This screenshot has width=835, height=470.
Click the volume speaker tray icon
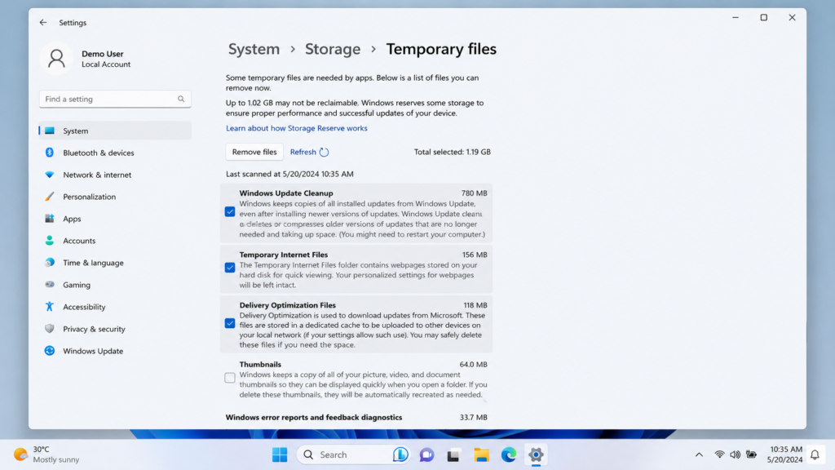coord(736,454)
